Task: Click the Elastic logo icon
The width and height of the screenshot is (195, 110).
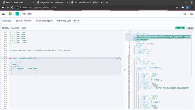Action: [10, 14]
